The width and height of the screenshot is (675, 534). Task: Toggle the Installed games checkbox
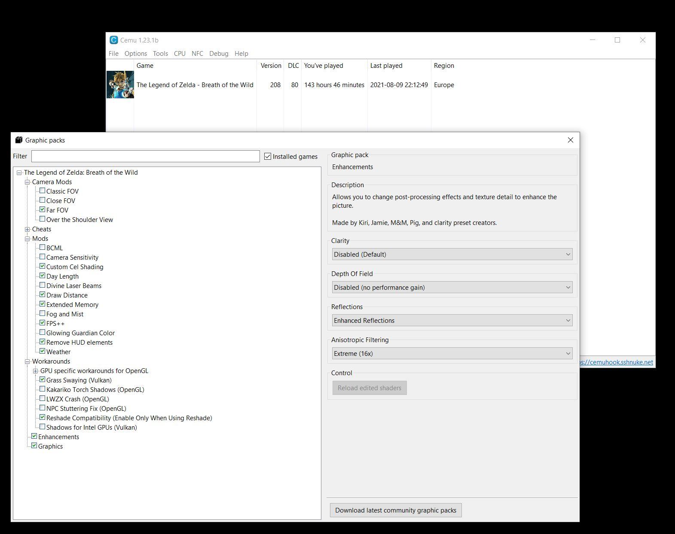[268, 156]
